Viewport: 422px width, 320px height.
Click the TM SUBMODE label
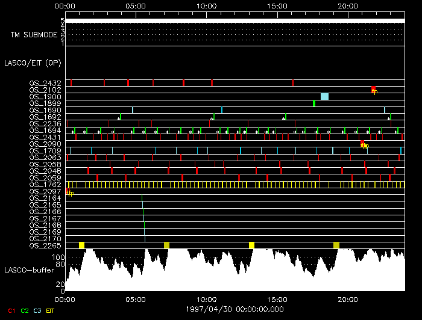pyautogui.click(x=34, y=35)
